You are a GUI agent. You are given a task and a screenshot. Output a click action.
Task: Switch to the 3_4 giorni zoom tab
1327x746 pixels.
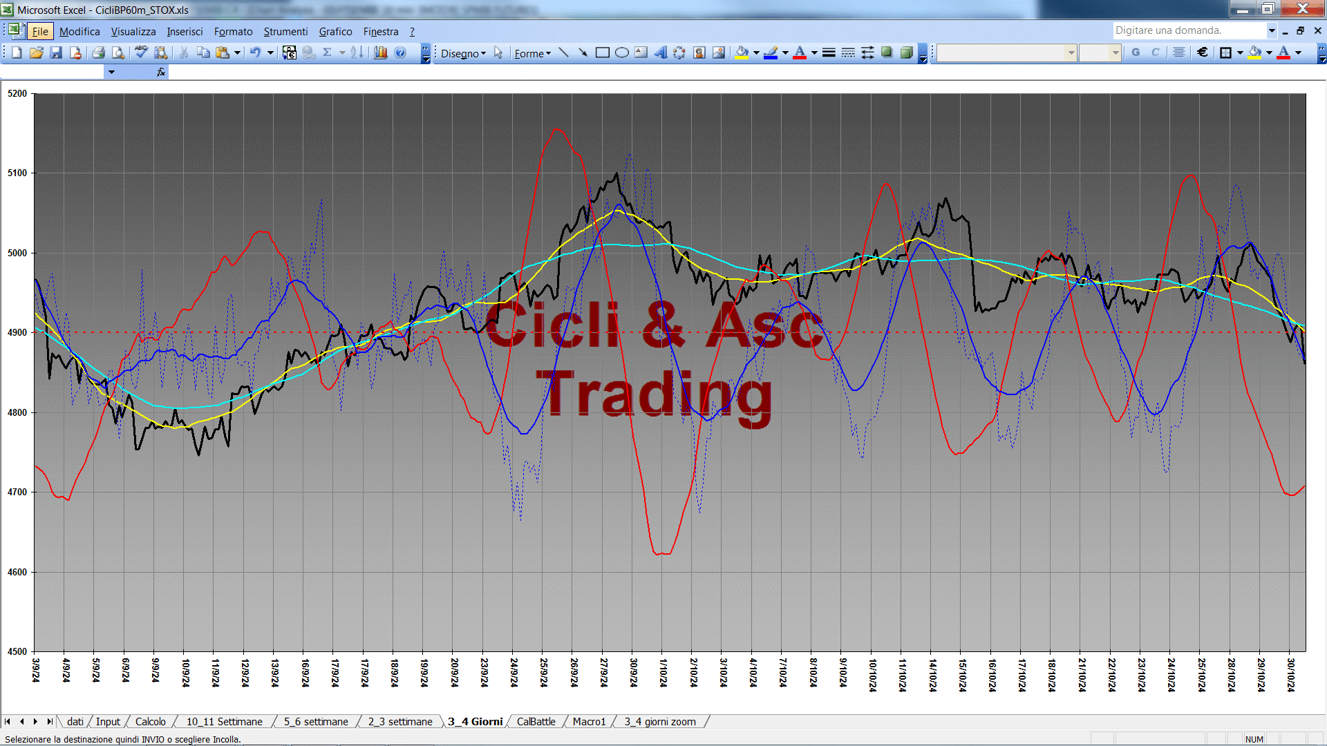point(660,721)
